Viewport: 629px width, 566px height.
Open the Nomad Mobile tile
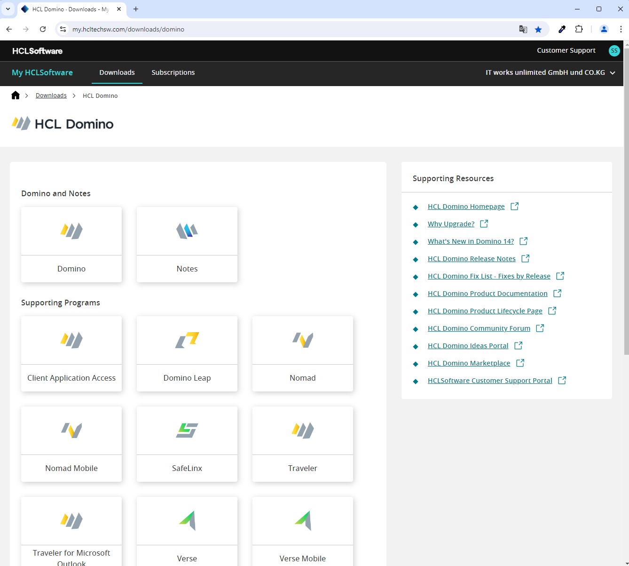tap(71, 444)
